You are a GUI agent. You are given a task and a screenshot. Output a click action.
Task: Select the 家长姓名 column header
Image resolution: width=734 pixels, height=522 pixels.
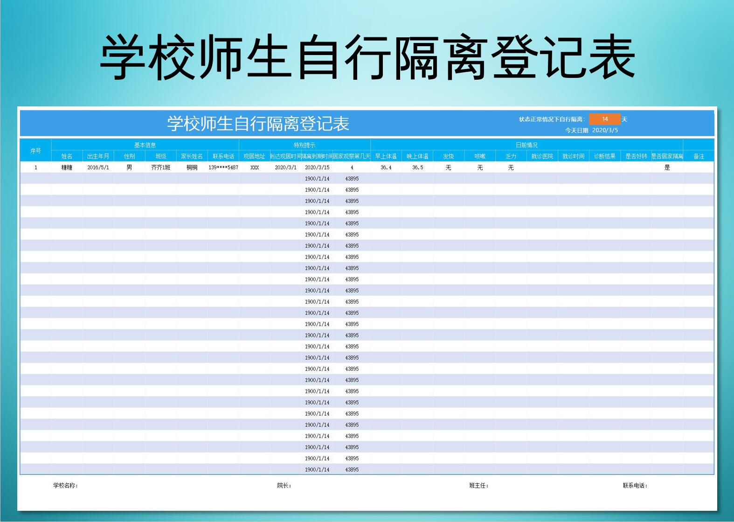pyautogui.click(x=192, y=156)
